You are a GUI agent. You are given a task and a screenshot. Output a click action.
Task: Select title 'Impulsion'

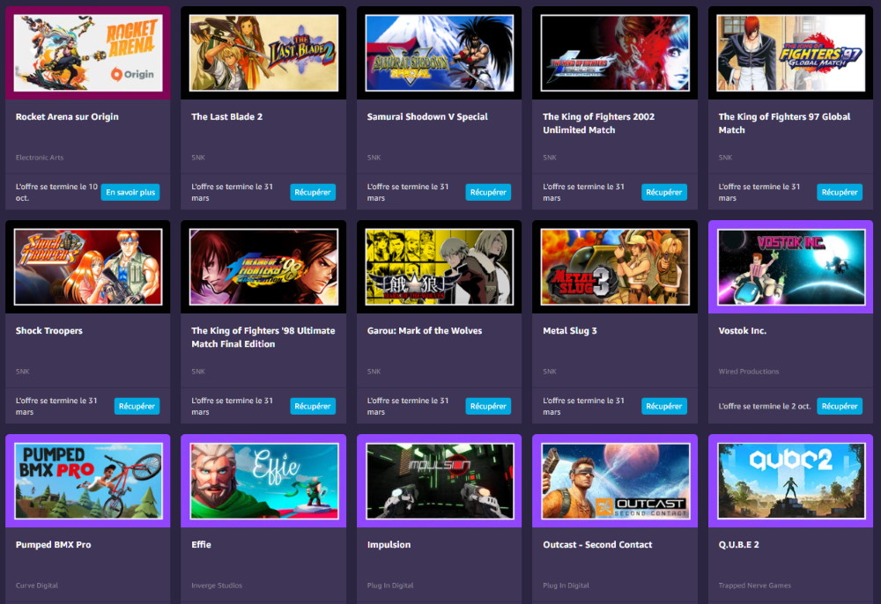(389, 544)
